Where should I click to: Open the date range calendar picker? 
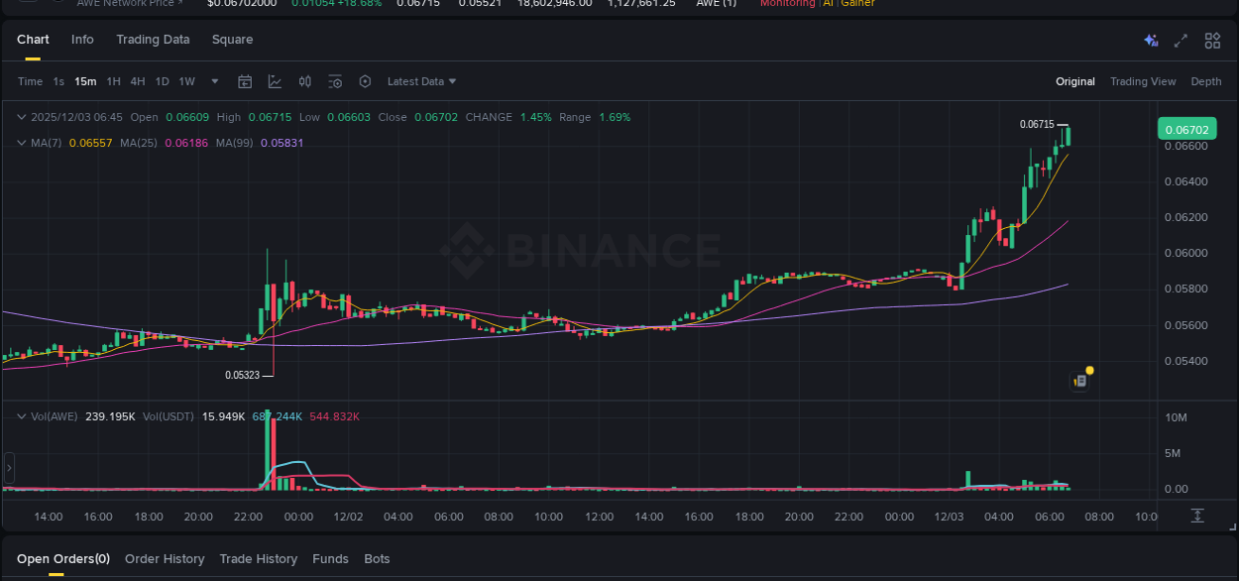245,81
